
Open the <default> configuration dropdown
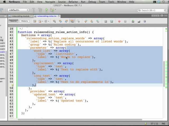[18, 10]
